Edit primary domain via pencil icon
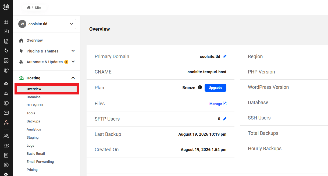This screenshot has height=176, width=328. [225, 57]
